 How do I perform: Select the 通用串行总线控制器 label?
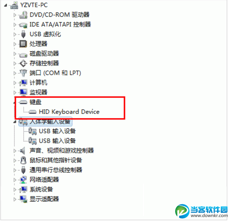click(x=56, y=170)
